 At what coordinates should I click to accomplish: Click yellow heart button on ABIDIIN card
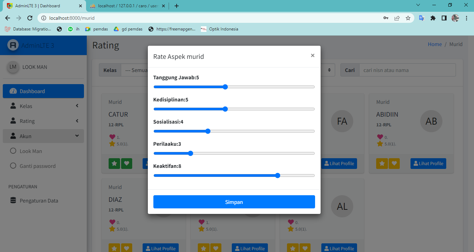click(394, 163)
